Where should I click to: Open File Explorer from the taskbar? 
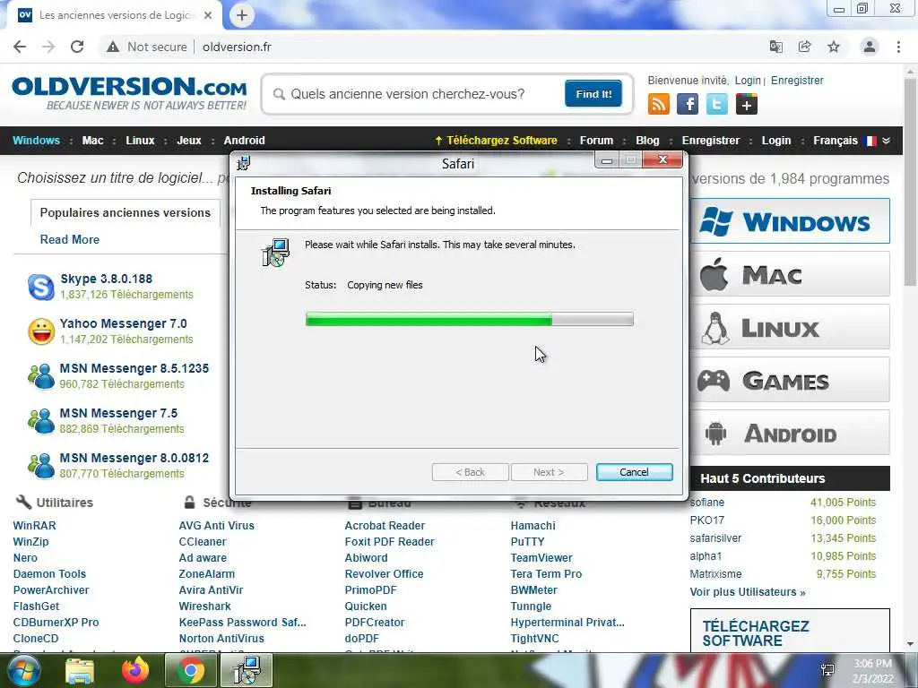click(80, 671)
